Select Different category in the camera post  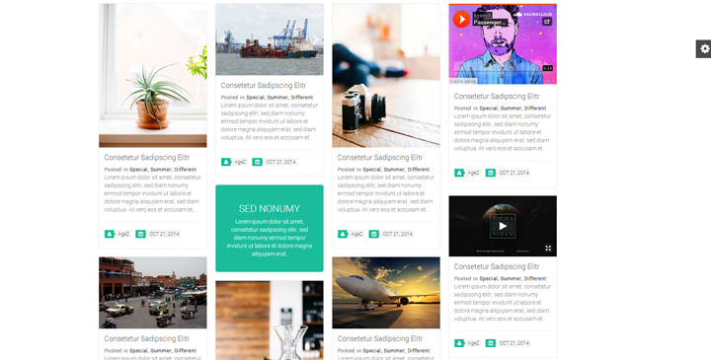tap(419, 170)
